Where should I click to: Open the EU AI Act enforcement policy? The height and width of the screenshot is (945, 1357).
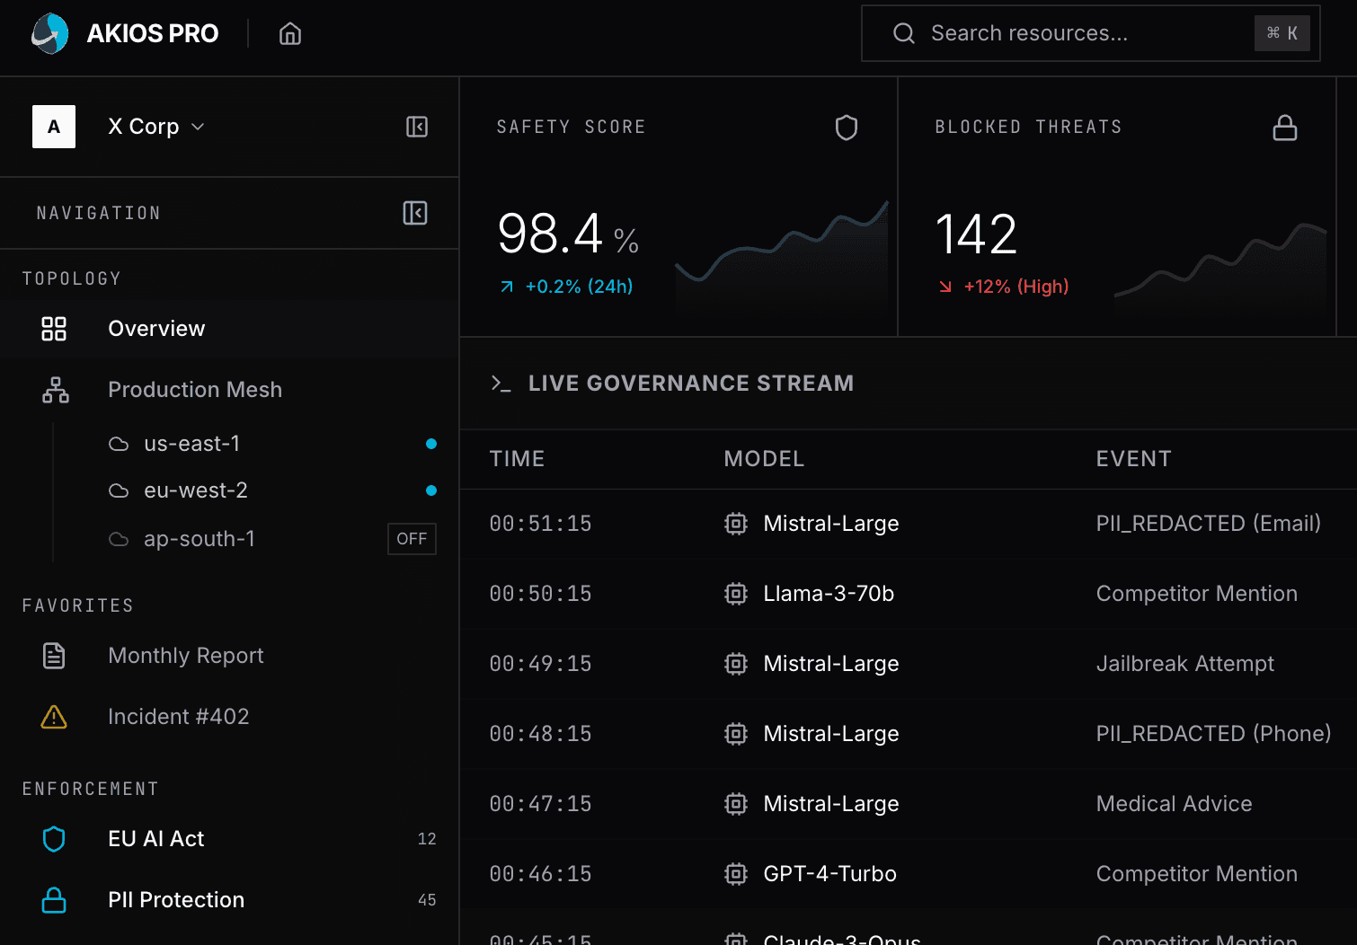156,839
